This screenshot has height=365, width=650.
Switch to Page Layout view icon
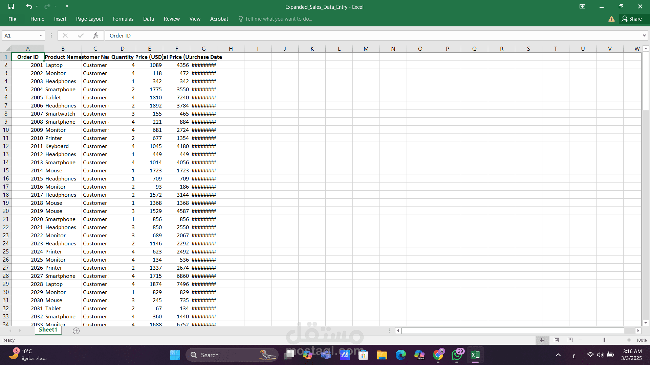556,340
